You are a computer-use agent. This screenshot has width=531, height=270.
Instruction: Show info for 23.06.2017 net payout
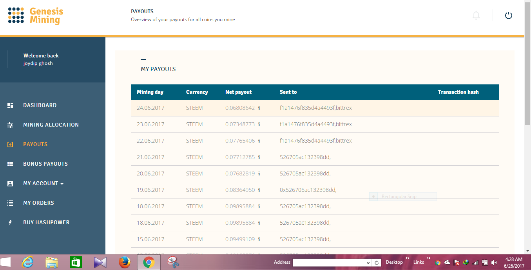259,124
